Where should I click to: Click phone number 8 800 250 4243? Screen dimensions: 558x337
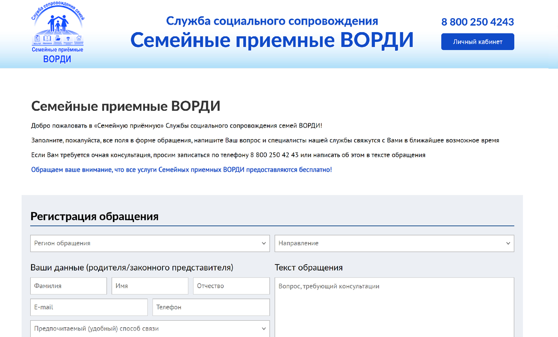478,22
